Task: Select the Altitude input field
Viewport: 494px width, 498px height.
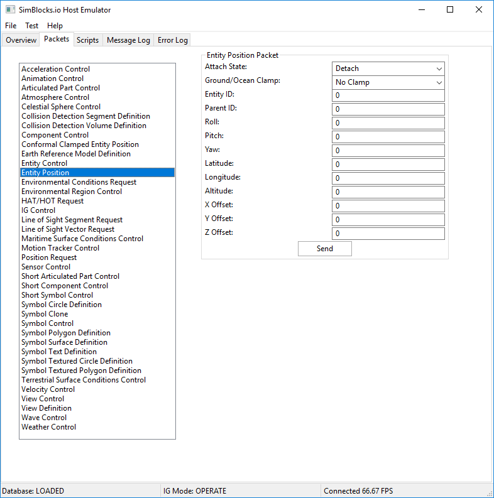Action: pyautogui.click(x=388, y=192)
